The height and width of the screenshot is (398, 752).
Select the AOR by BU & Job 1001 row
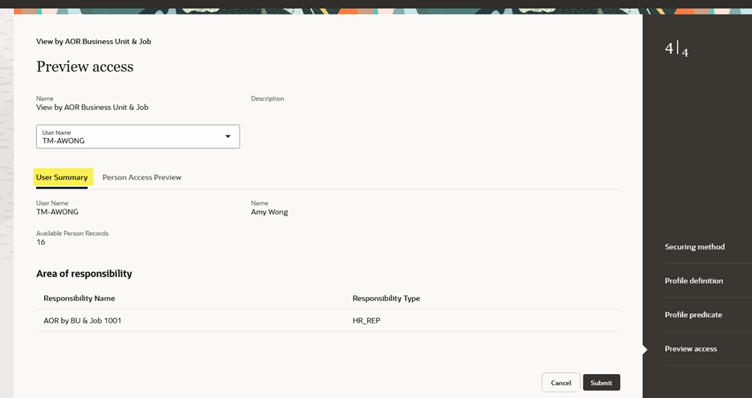click(328, 320)
